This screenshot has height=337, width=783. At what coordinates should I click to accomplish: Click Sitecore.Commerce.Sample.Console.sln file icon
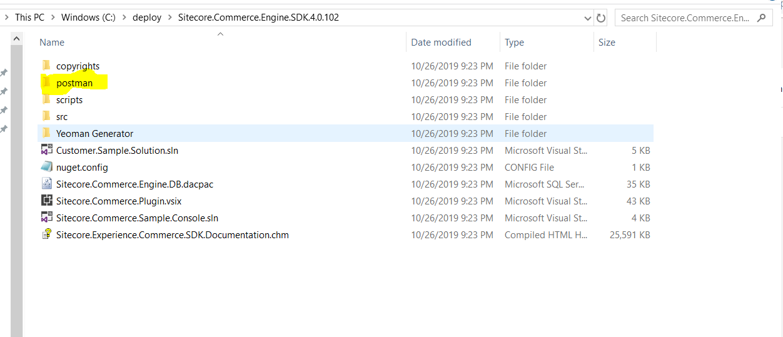pos(46,218)
